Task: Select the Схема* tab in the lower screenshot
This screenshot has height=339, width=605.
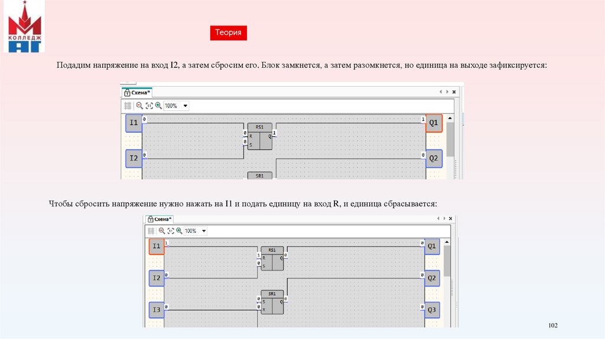Action: point(159,219)
